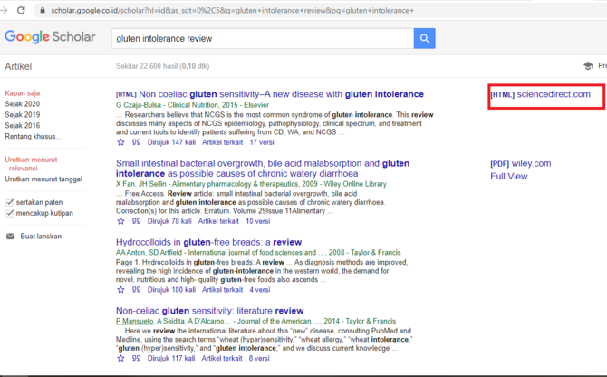The width and height of the screenshot is (607, 377).
Task: Save the Non coeliac gluten sensitivity article with star
Action: point(120,142)
